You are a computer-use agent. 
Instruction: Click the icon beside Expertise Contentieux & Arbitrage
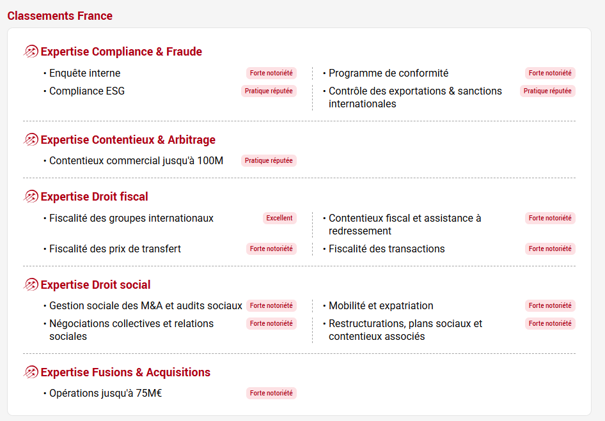pyautogui.click(x=31, y=140)
